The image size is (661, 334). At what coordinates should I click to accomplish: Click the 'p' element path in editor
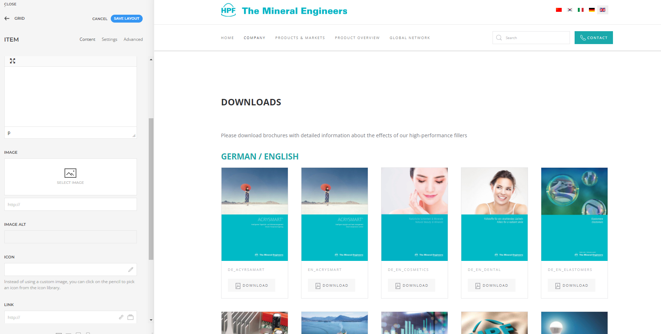pos(9,133)
